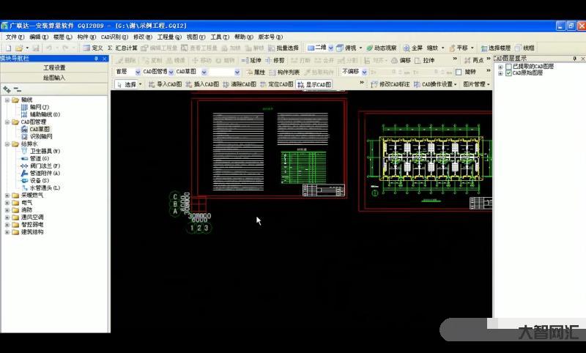
Task: Select 轴网(J) tree item
Action: [x=40, y=107]
